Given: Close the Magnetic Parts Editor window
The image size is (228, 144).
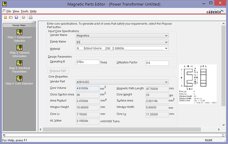Looking at the screenshot, I should [220, 3].
